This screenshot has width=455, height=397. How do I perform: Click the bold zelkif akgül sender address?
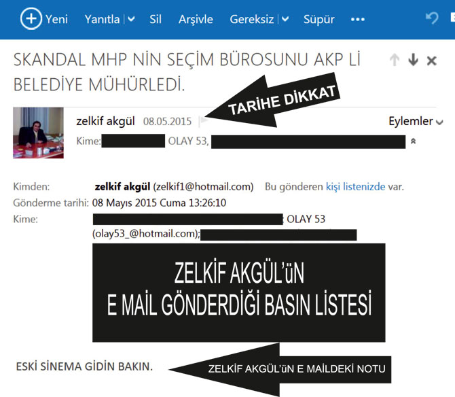pyautogui.click(x=122, y=186)
